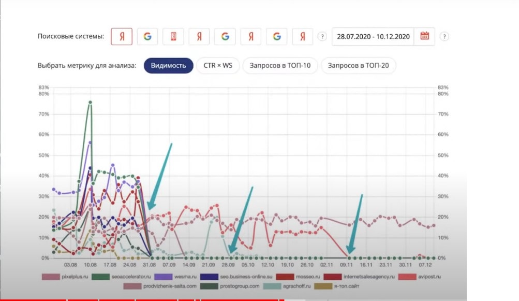
Task: Select the last Yandex icon before the help mark
Action: [x=303, y=37]
